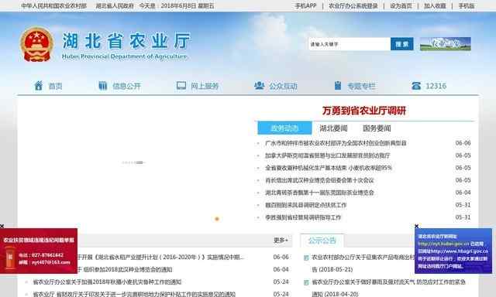Click the document icon beside 农业农村部办公厅 notice
496x297 pixels.
point(306,258)
